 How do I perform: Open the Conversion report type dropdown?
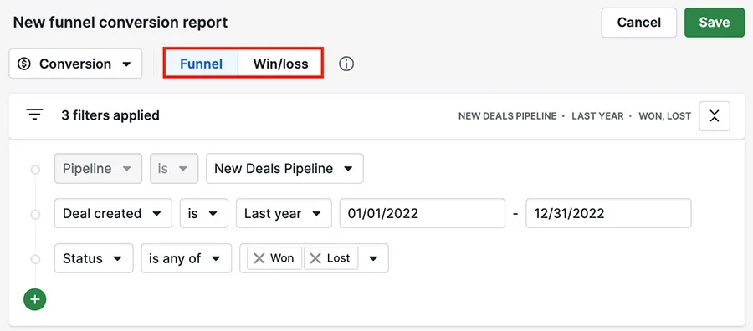[75, 64]
